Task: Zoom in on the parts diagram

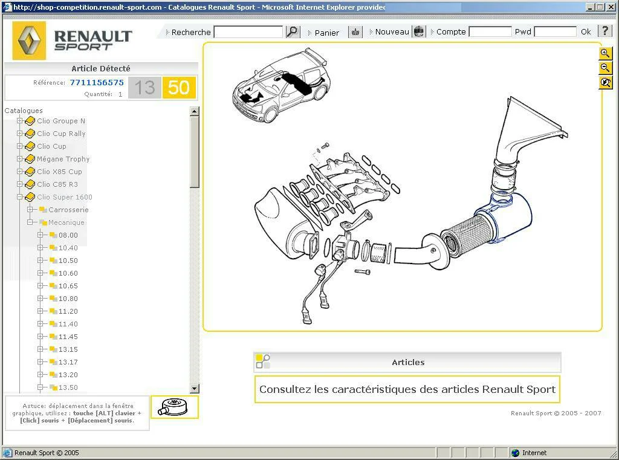Action: (605, 53)
